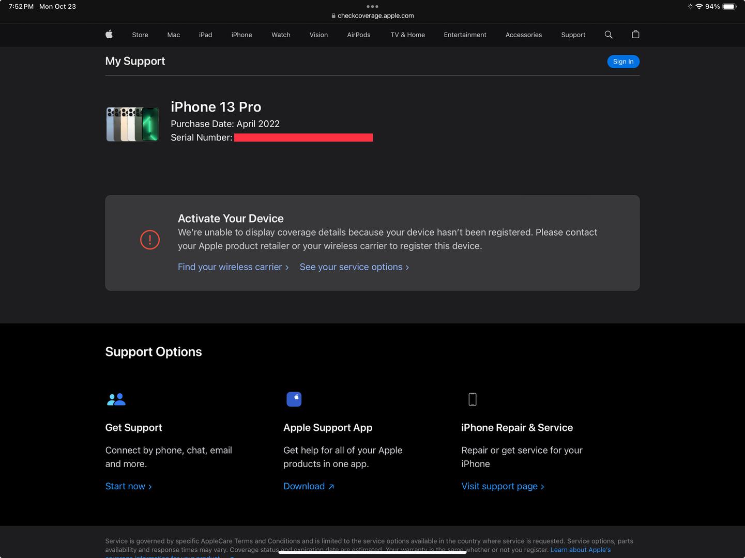Click the 'Get Support' heading

tap(133, 428)
